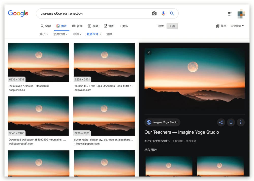Start voice search with microphone icon
Image resolution: width=254 pixels, height=181 pixels.
[163, 13]
